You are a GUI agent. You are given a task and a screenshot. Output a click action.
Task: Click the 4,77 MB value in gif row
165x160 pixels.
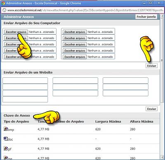pos(43,148)
